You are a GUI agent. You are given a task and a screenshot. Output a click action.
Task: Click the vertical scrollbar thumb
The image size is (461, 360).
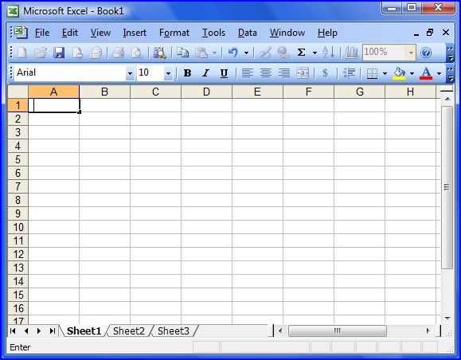coord(447,187)
